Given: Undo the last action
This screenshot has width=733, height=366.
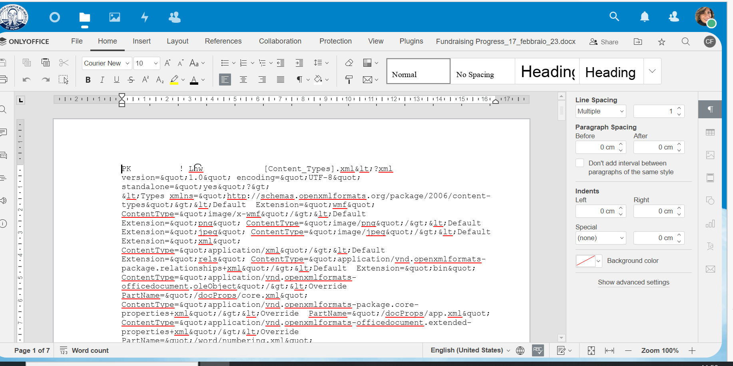Looking at the screenshot, I should [27, 80].
